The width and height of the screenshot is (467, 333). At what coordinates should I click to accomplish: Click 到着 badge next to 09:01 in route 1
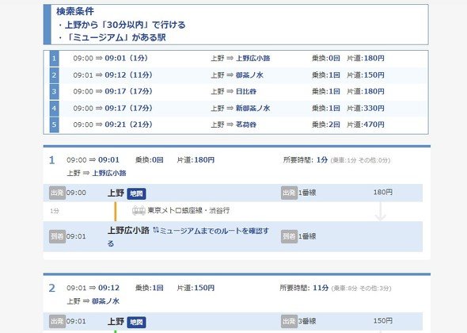click(x=57, y=236)
